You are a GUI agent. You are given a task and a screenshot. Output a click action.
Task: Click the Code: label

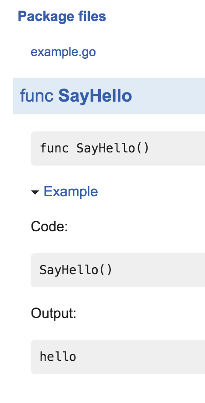[x=49, y=227]
